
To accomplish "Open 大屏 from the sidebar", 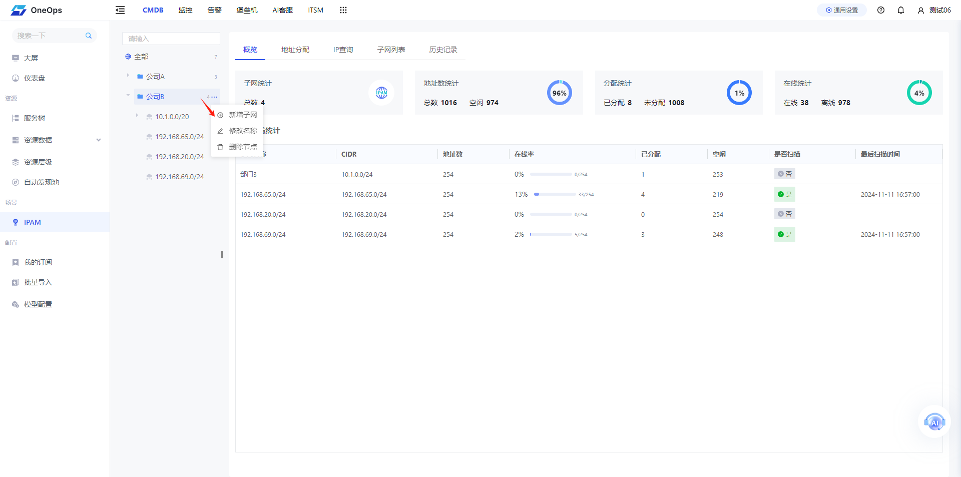I will [x=31, y=58].
